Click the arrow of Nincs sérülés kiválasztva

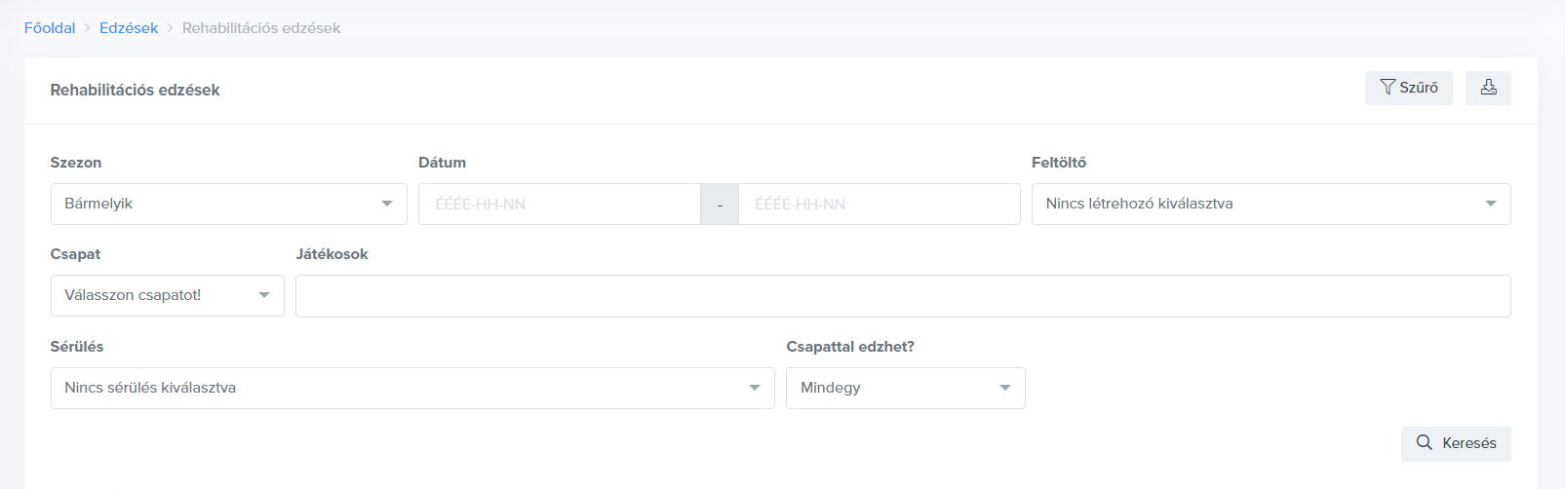tap(754, 389)
